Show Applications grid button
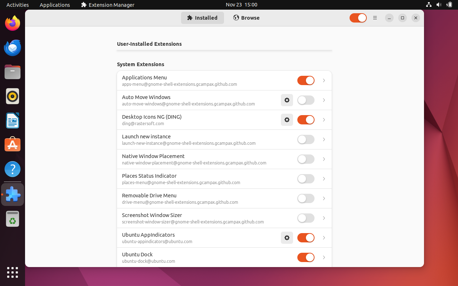The image size is (458, 286). pyautogui.click(x=13, y=272)
